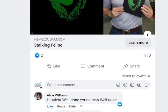
Task: Open the Most relevant sort dropdown
Action: coord(136,76)
